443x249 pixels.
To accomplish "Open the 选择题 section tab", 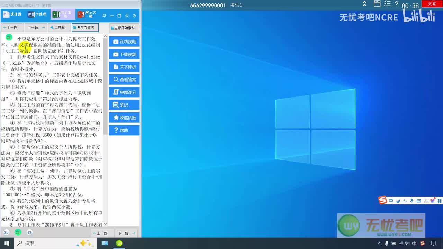I will (x=12, y=15).
